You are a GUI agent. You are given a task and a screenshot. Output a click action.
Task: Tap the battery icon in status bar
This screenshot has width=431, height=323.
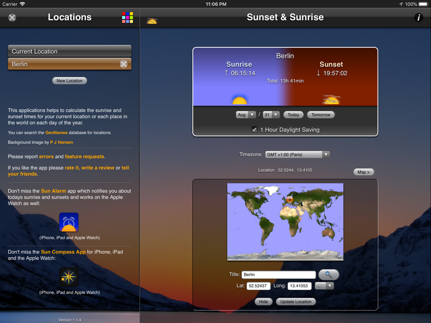424,4
